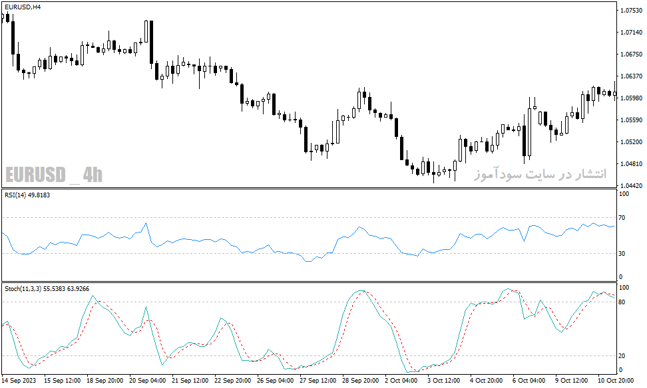Click the Persian watermark text on chart
Screen dimensions: 647x388
point(540,174)
